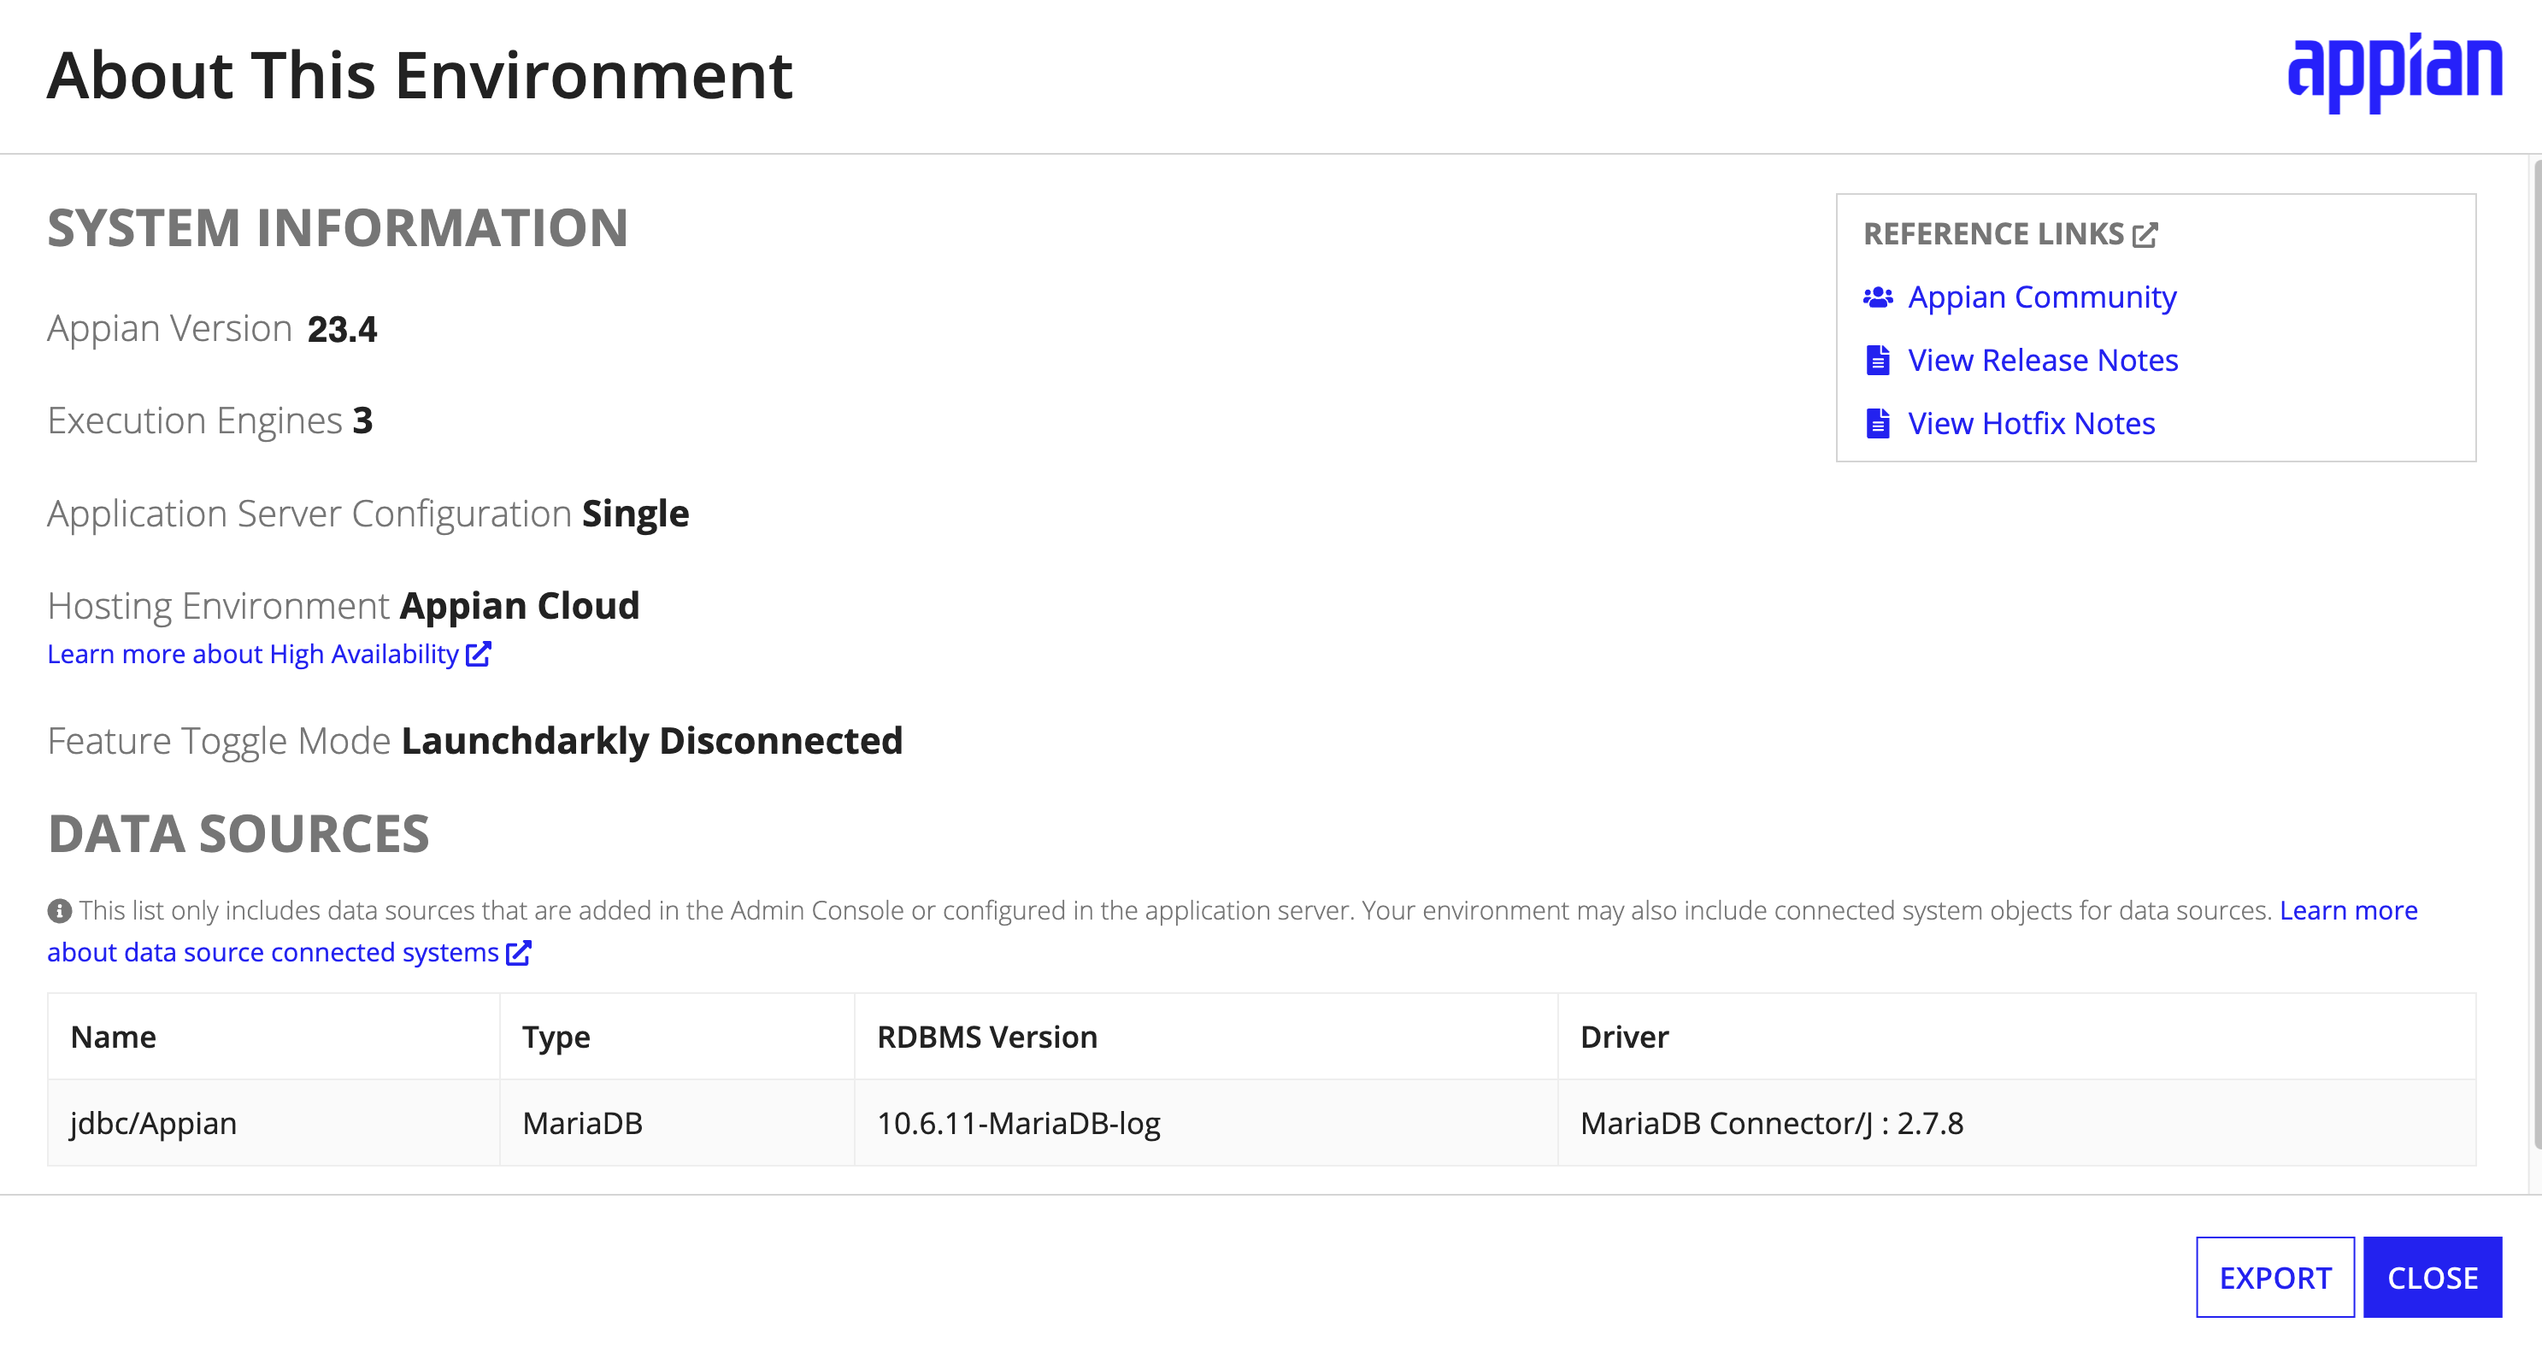Click the Launchdarkly Disconnected value
Viewport: 2542px width, 1352px height.
point(651,741)
